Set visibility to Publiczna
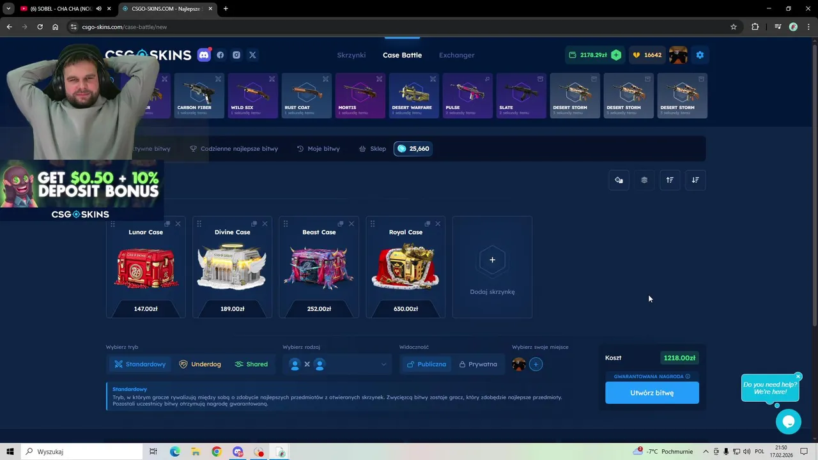Image resolution: width=818 pixels, height=460 pixels. click(426, 364)
